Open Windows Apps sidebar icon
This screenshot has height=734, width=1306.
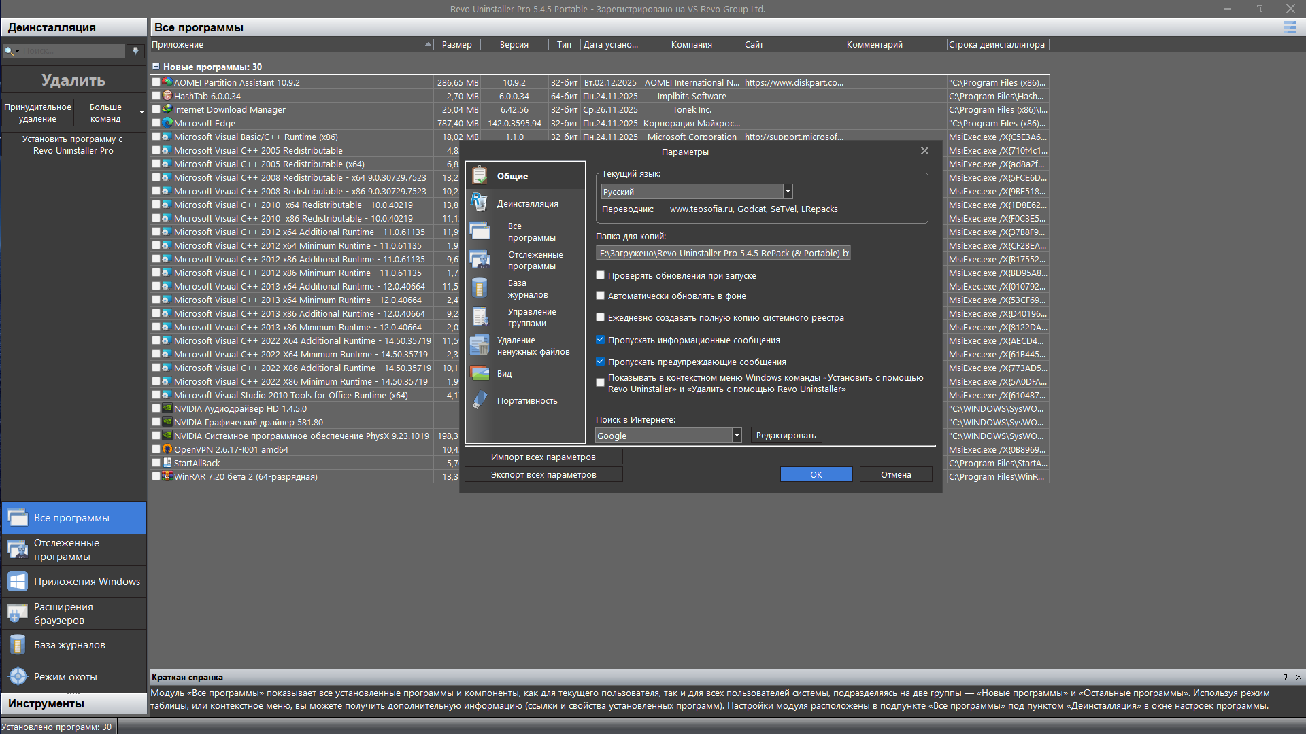[x=18, y=582]
